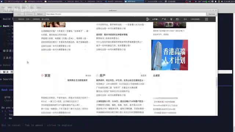Expand the 公开课 dropdown in the site header
This screenshot has height=132, width=235.
tap(155, 19)
